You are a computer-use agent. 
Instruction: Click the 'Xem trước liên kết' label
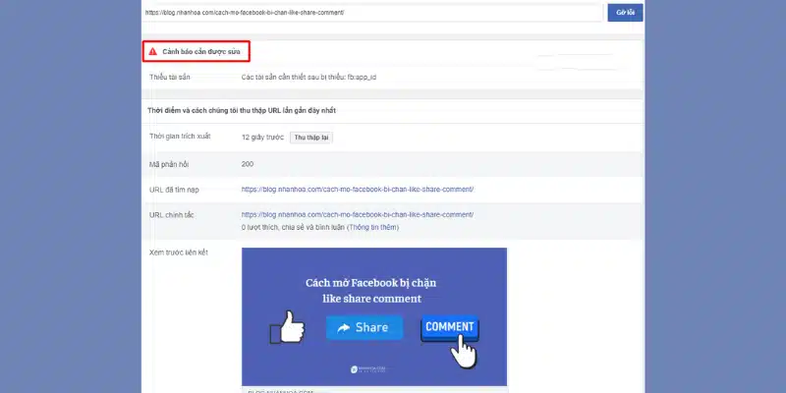[x=179, y=253]
